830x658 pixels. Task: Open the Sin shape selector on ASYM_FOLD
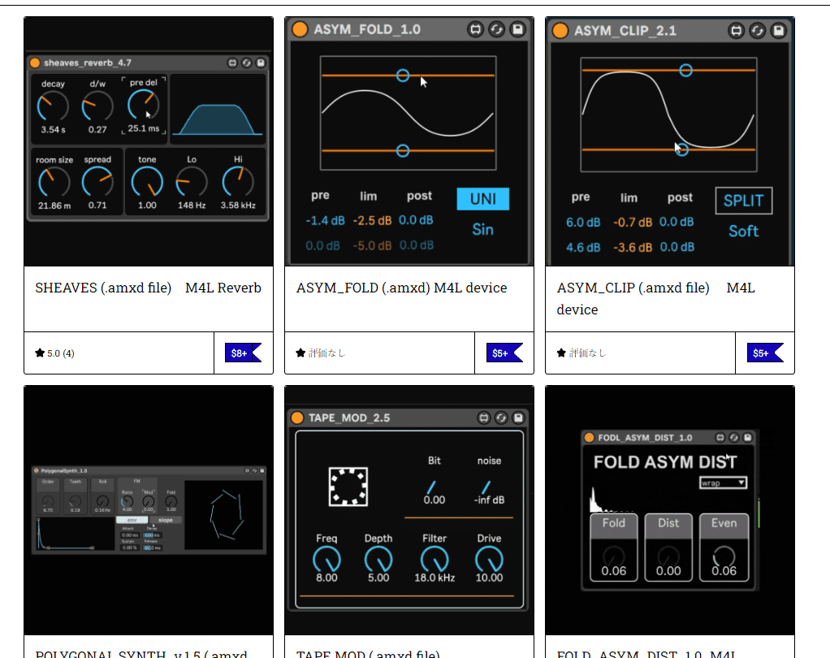coord(482,229)
